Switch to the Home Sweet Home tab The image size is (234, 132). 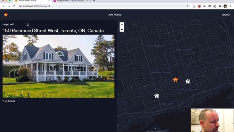click(32, 1)
